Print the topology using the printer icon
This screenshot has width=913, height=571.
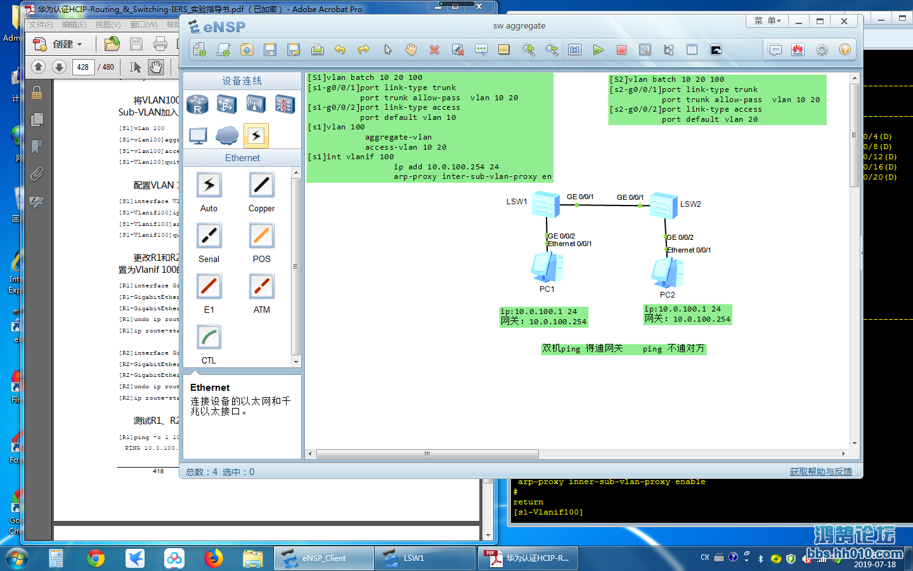coord(317,49)
